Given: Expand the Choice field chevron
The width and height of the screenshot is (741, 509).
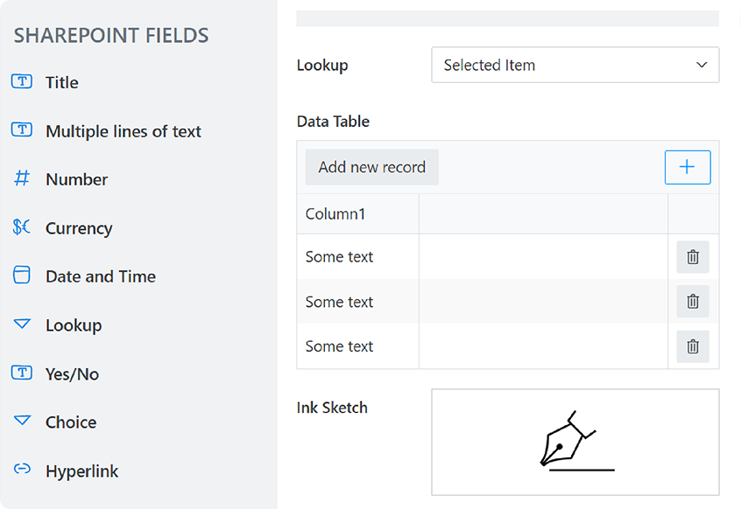Looking at the screenshot, I should coord(23,422).
